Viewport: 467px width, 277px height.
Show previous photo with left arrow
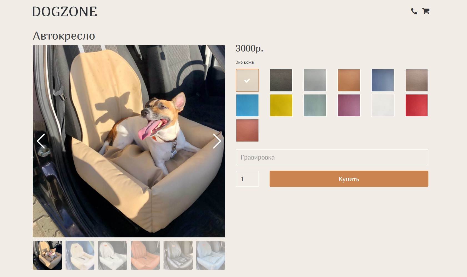(x=41, y=141)
